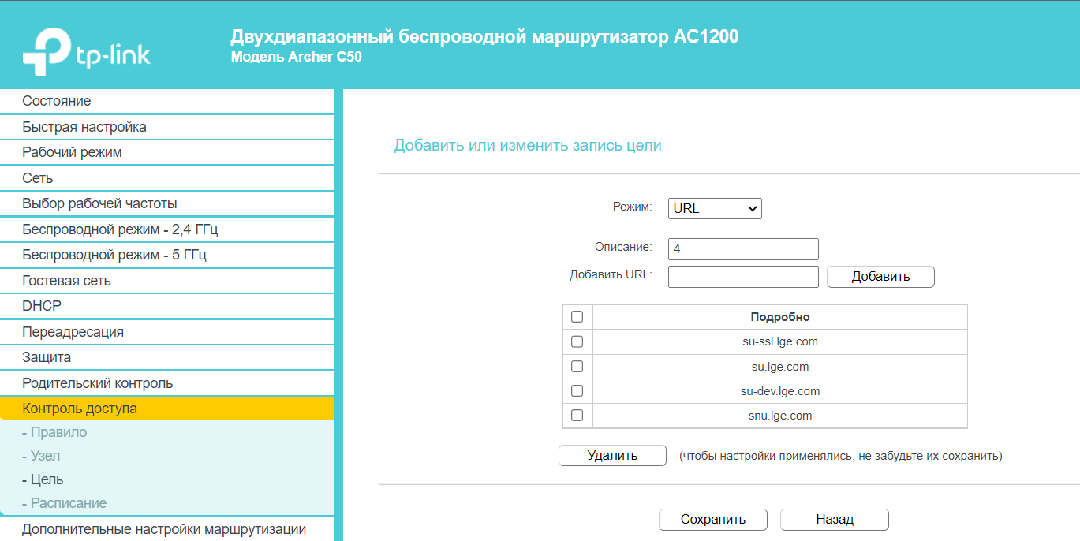The image size is (1080, 541).
Task: Tick the checkbox next to su-ssl.lge.com
Action: (577, 341)
